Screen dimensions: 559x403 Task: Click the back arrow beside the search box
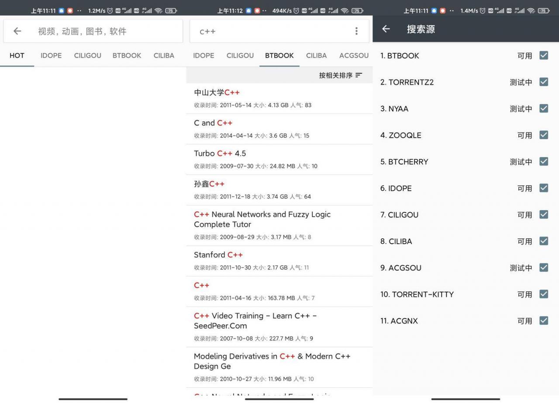(17, 31)
